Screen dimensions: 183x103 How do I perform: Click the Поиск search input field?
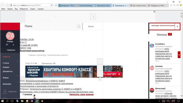(x=50, y=26)
